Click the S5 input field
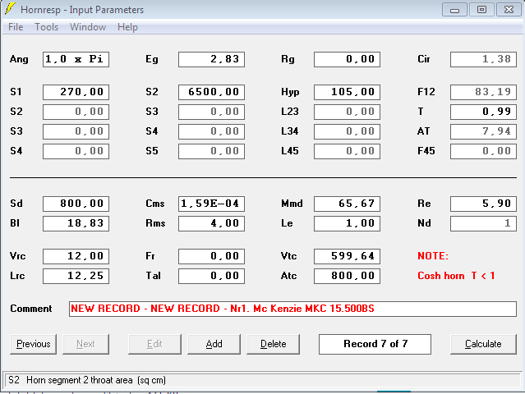The height and width of the screenshot is (394, 525). (211, 152)
